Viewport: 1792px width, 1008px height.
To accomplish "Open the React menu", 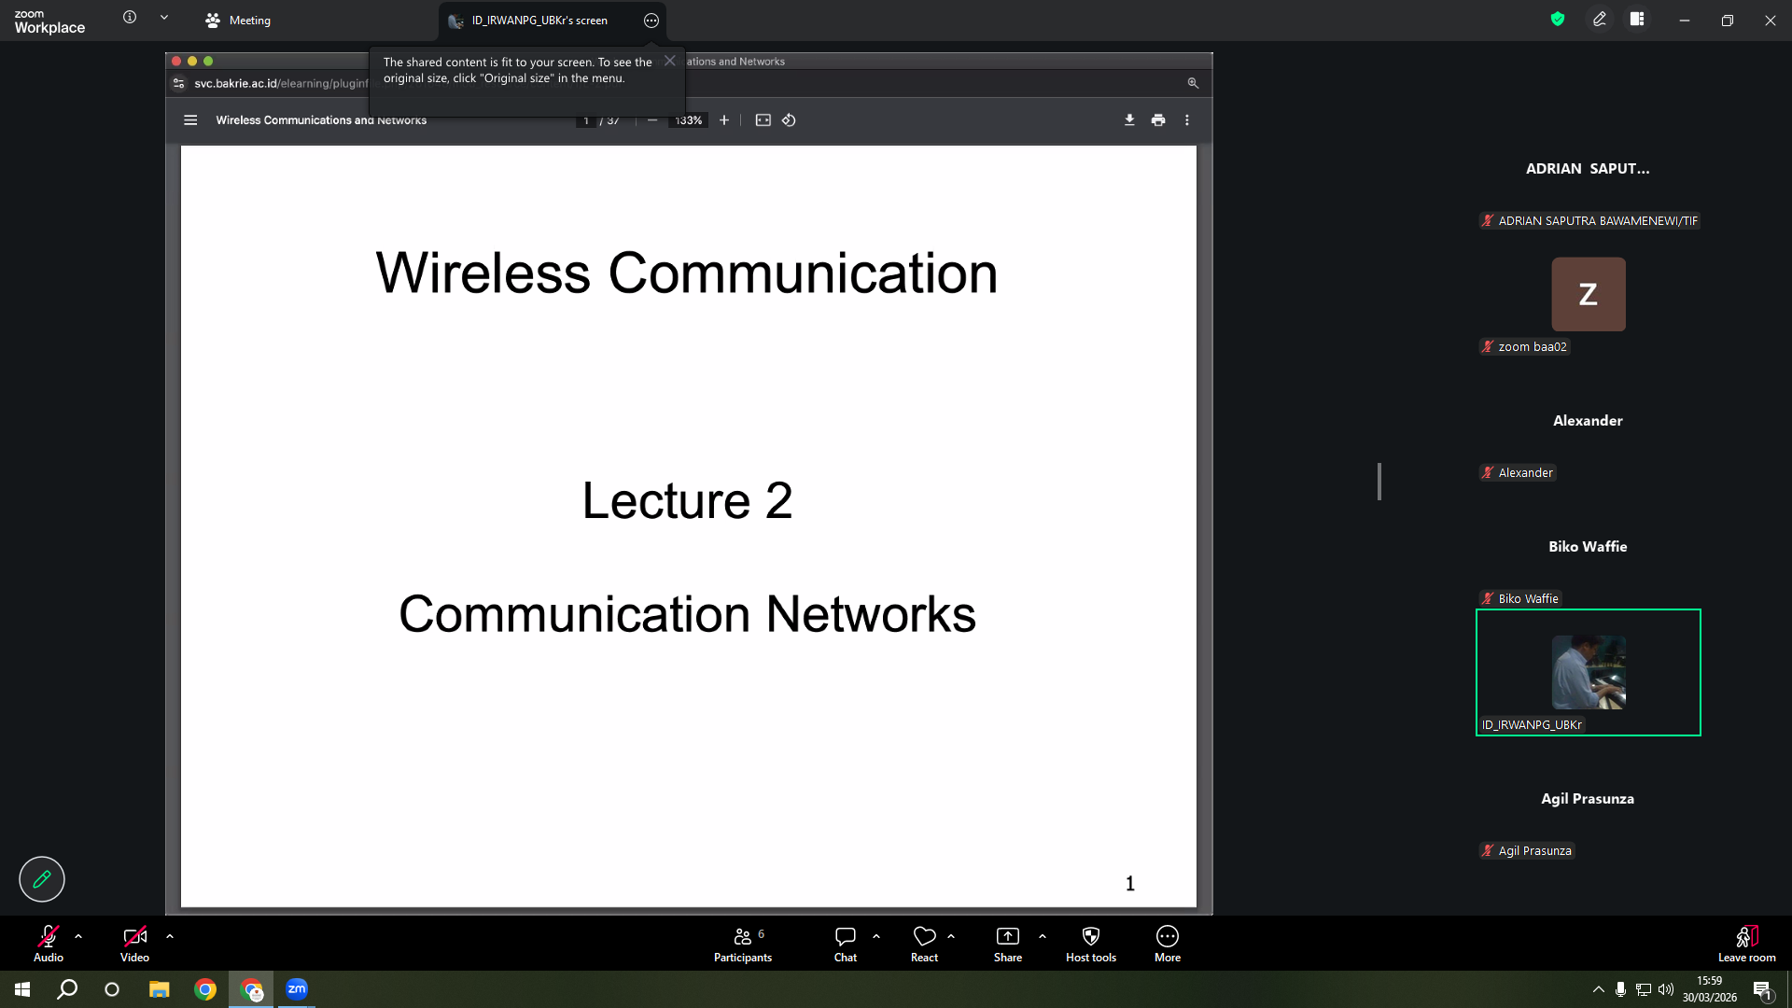I will coord(925,944).
